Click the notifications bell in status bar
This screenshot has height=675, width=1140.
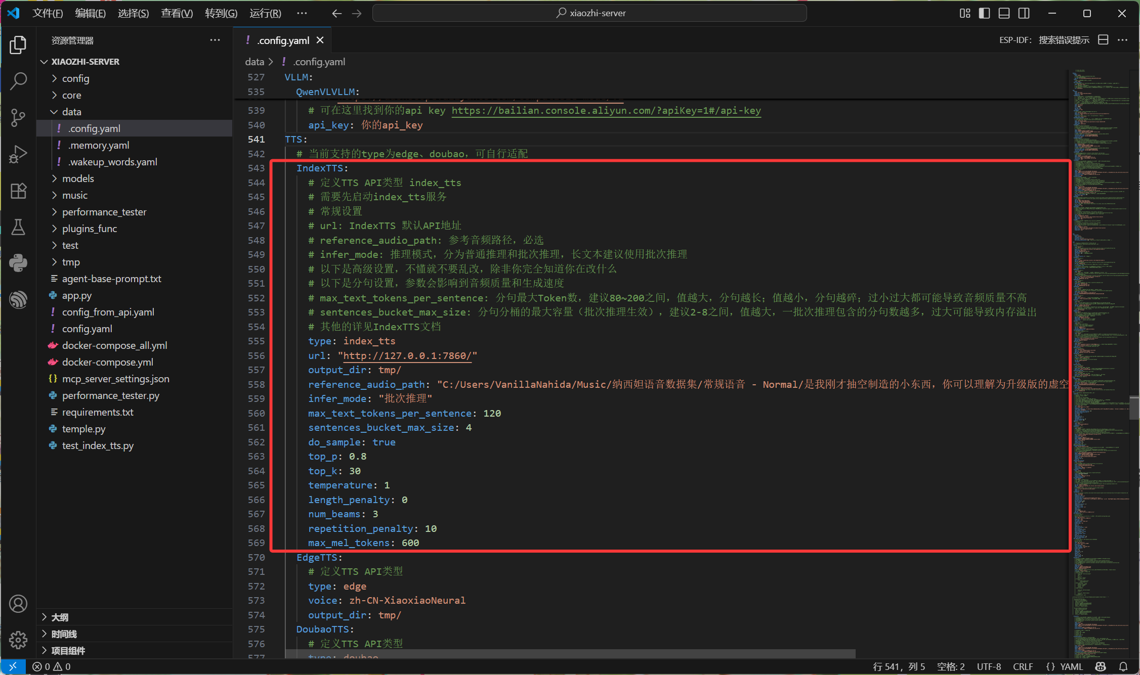pos(1123,666)
